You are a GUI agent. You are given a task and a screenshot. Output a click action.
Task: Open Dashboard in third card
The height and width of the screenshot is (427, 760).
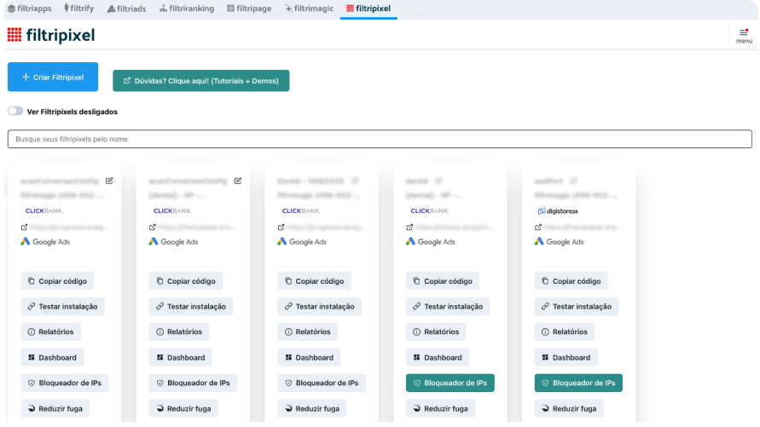[x=309, y=358]
